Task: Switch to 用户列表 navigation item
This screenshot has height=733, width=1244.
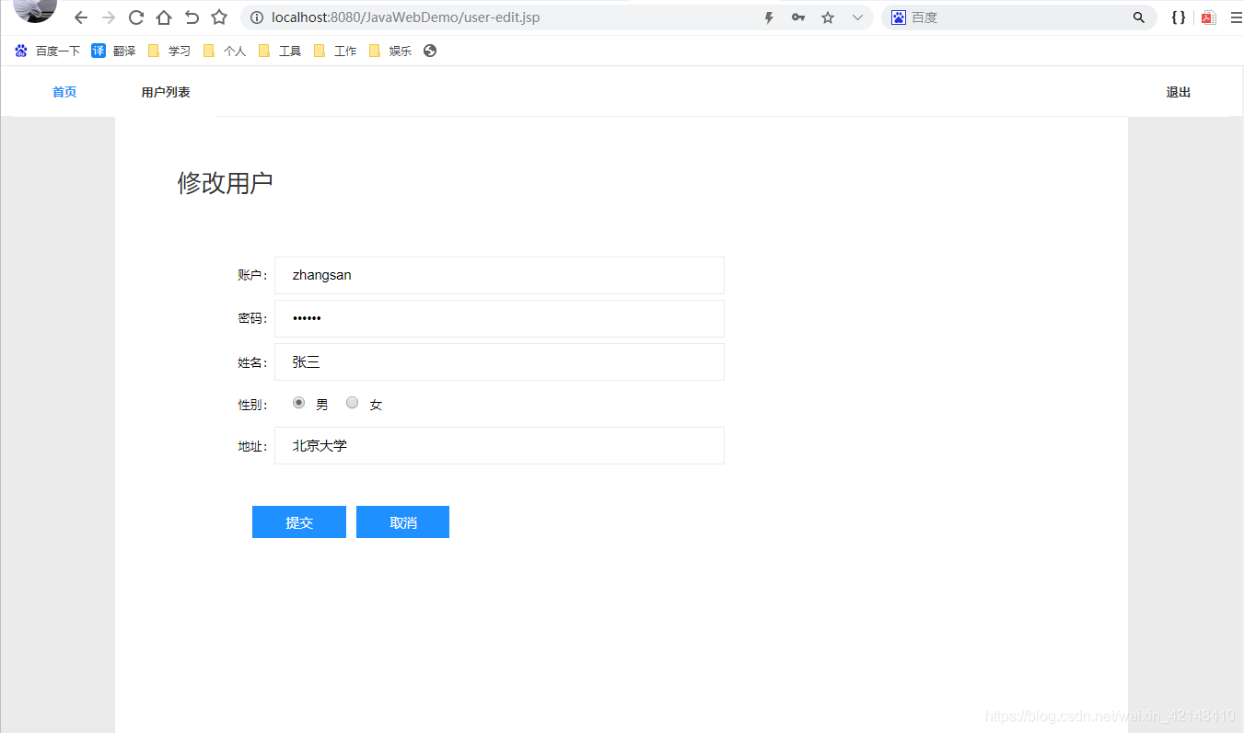Action: coord(166,91)
